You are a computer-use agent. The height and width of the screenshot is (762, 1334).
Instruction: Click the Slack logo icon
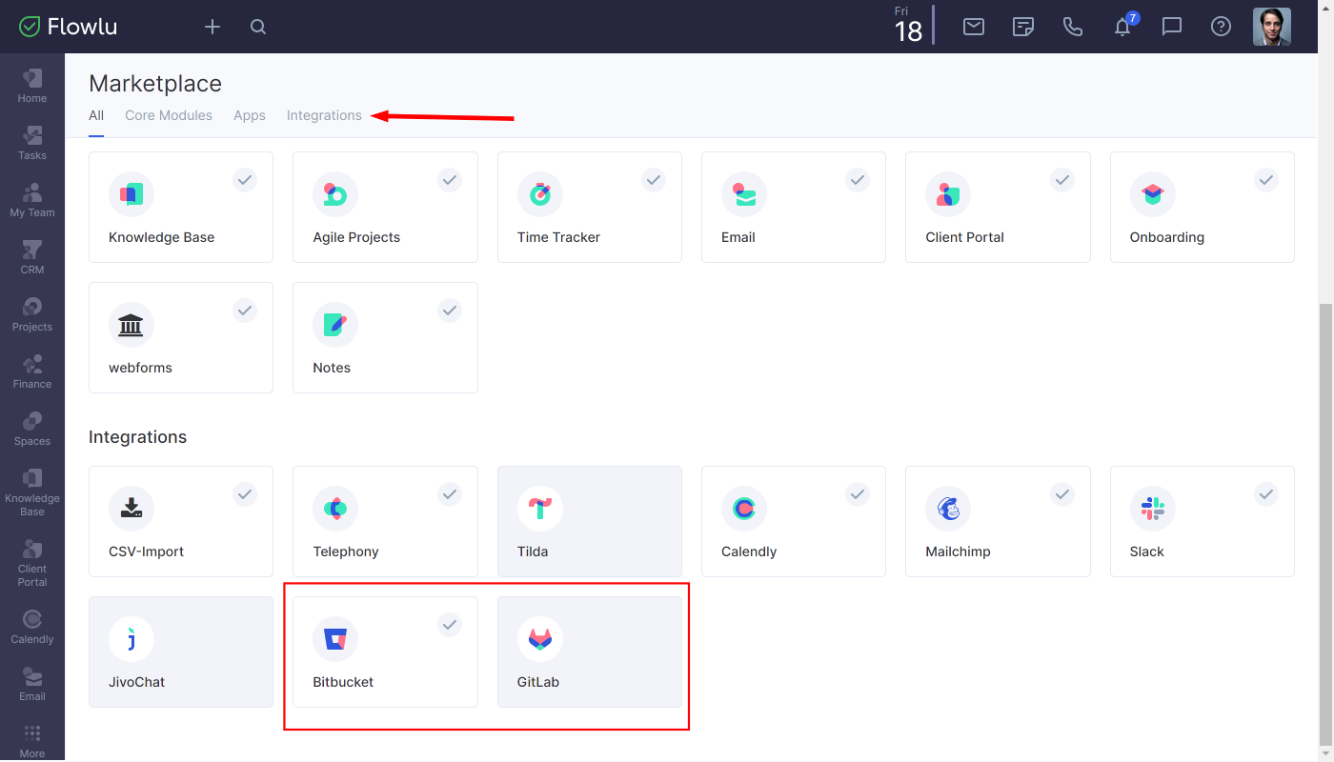tap(1153, 508)
